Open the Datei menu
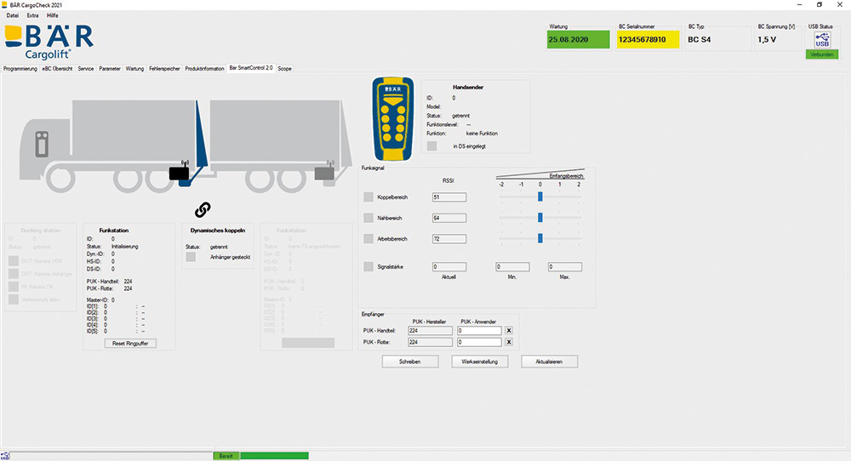The image size is (851, 461). (13, 15)
